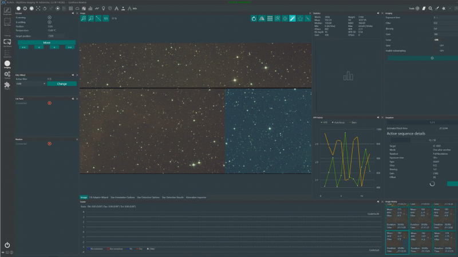Viewport: 458px width, 257px height.
Task: Show the crosshair overlay on the image
Action: click(x=285, y=18)
